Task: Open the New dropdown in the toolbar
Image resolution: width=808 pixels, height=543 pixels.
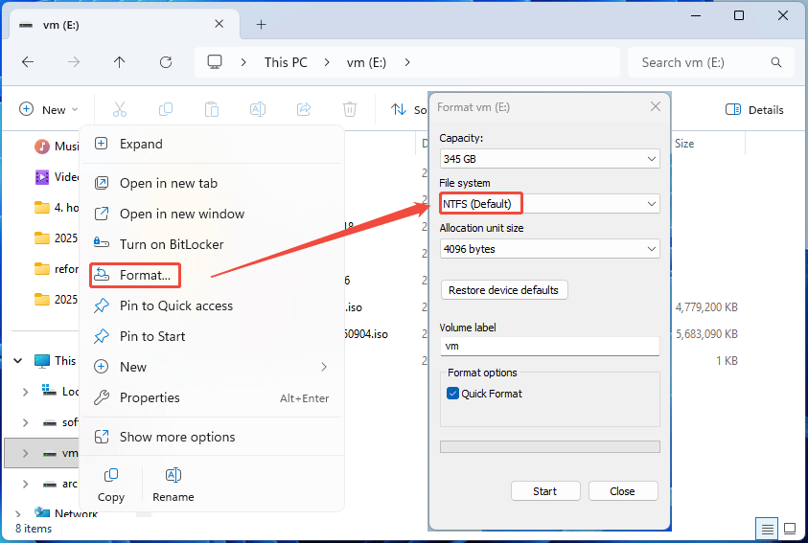Action: (49, 109)
